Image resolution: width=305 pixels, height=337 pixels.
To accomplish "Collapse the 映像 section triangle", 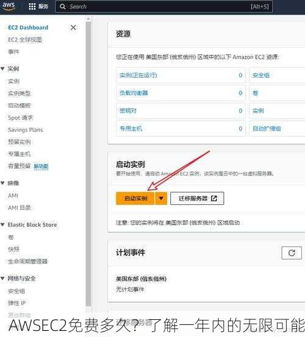I will coord(2,183).
